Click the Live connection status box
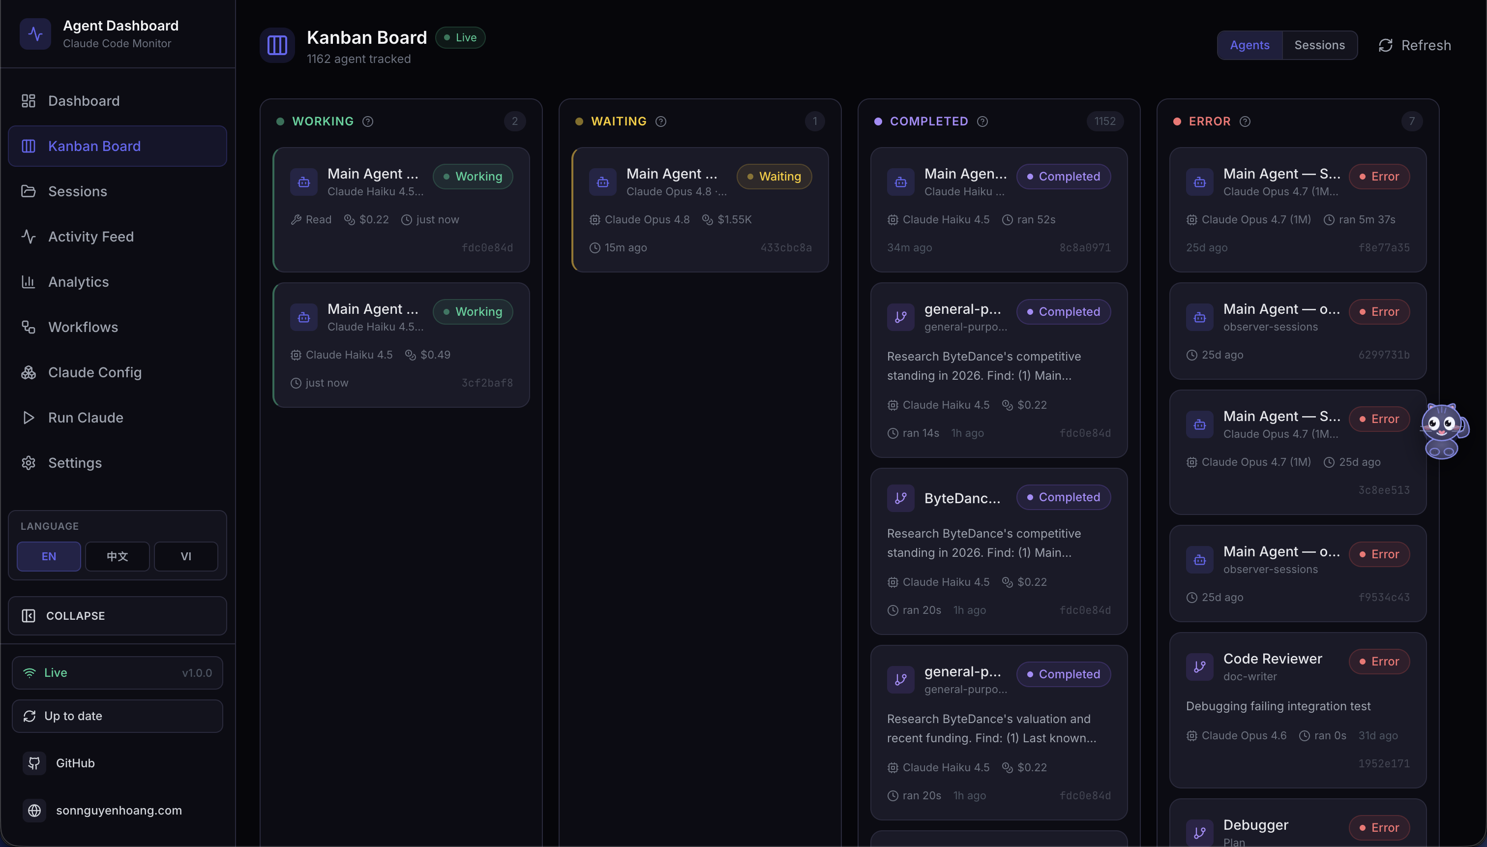 (x=118, y=672)
